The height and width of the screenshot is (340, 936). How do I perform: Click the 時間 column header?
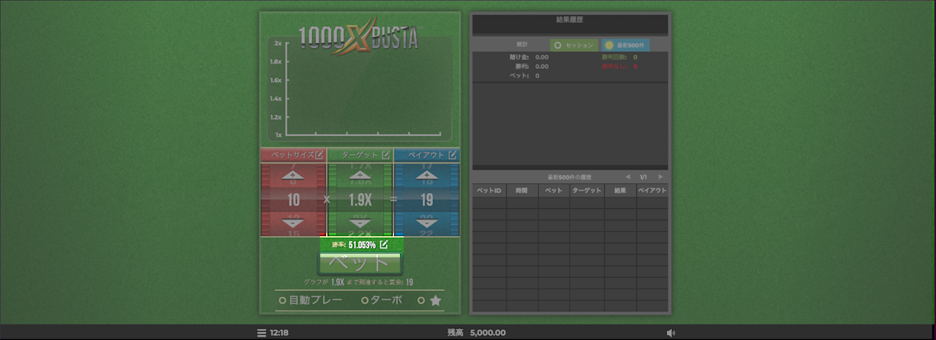pyautogui.click(x=522, y=190)
